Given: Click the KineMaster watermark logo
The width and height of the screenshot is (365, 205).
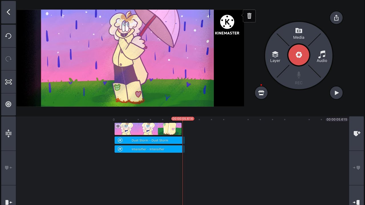Looking at the screenshot, I should 227,25.
